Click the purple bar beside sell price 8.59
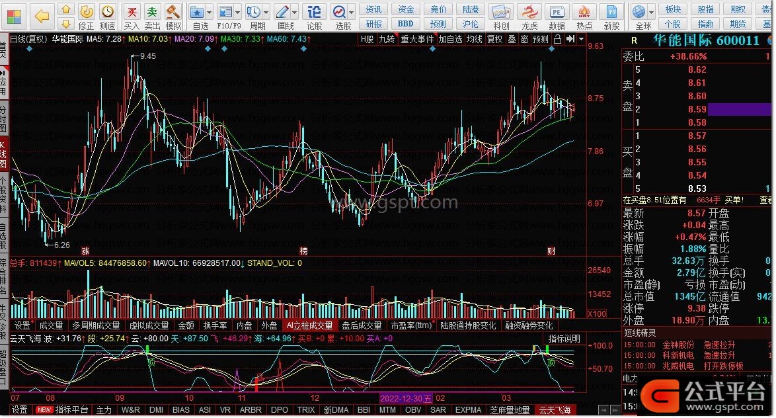The image size is (776, 418). click(x=740, y=109)
